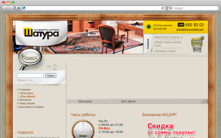The height and width of the screenshot is (138, 221).
Task: Open the Google search magnifier dropdown
Action: coord(171,8)
